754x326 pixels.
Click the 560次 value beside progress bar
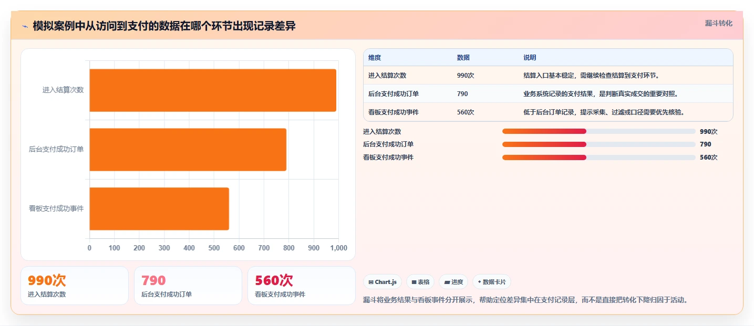(708, 157)
